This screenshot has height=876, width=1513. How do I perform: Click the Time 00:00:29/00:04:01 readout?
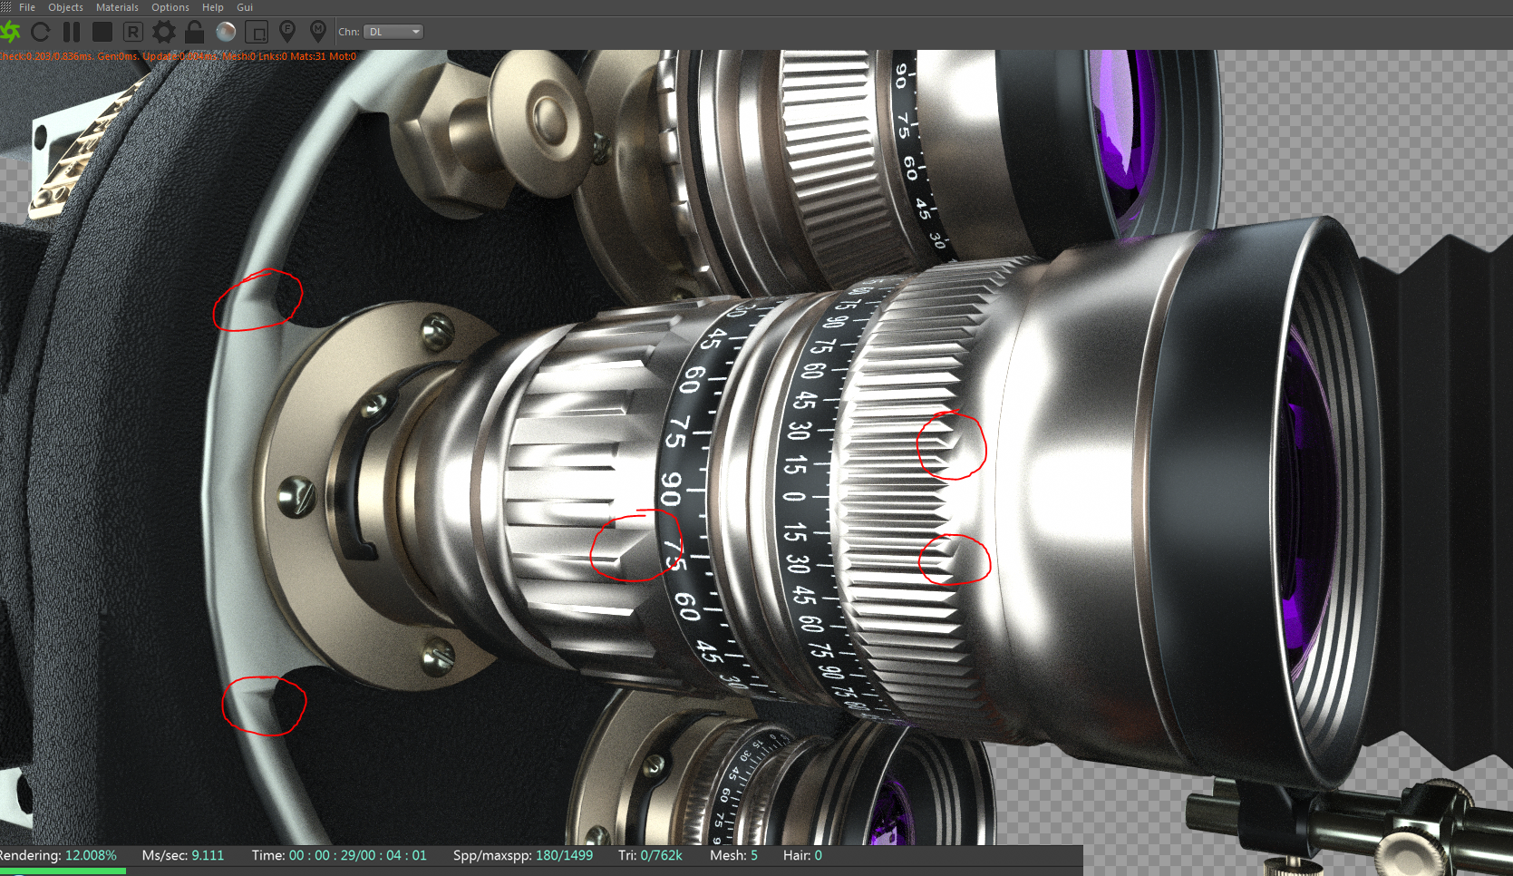coord(339,855)
